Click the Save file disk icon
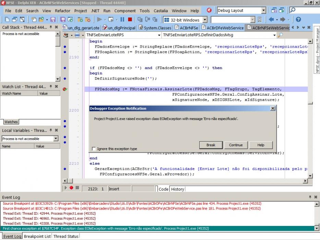The height and width of the screenshot is (240, 320). [53, 20]
